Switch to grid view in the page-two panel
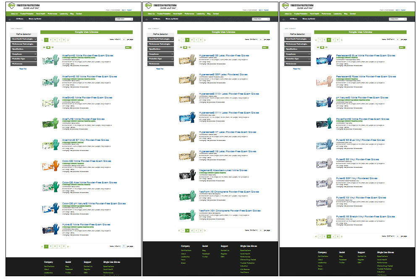Viewport: 420px width, 280px height. (x=181, y=48)
